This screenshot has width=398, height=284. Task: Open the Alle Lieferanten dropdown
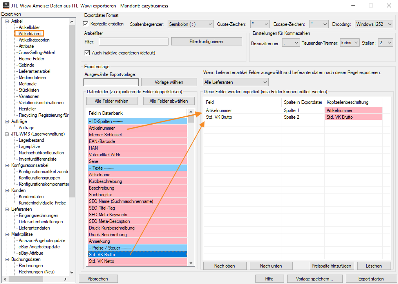[236, 82]
